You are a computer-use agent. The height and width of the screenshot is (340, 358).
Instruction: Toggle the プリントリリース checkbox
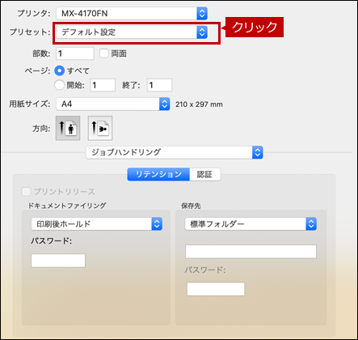26,192
